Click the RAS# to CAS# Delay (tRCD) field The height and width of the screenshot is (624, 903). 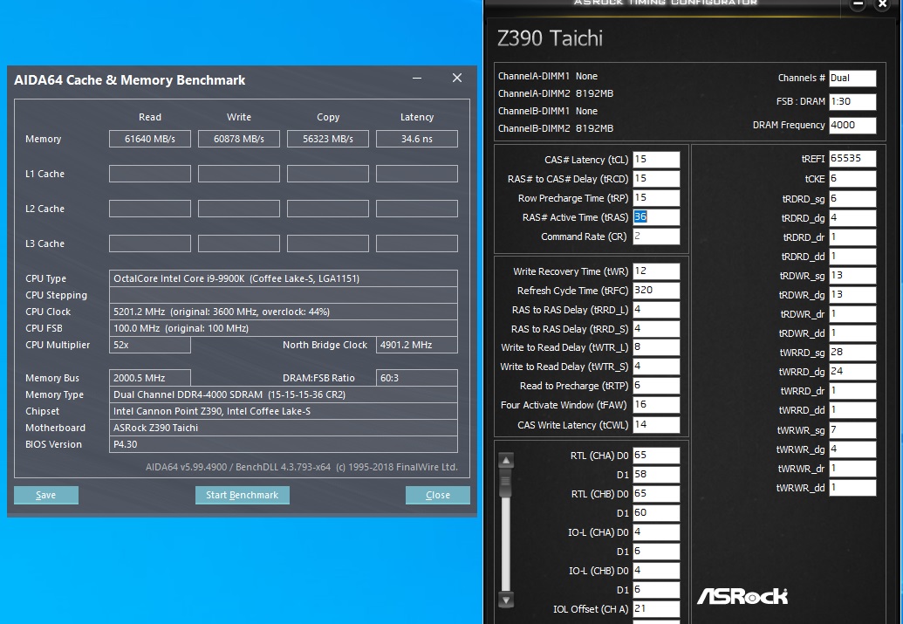coord(656,179)
